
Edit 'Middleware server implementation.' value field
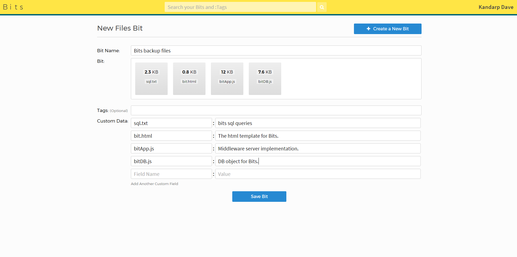click(x=318, y=149)
